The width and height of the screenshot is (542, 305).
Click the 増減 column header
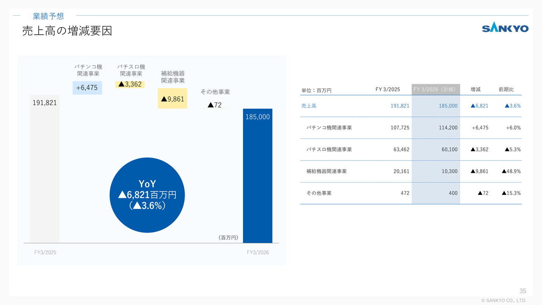[x=476, y=90]
